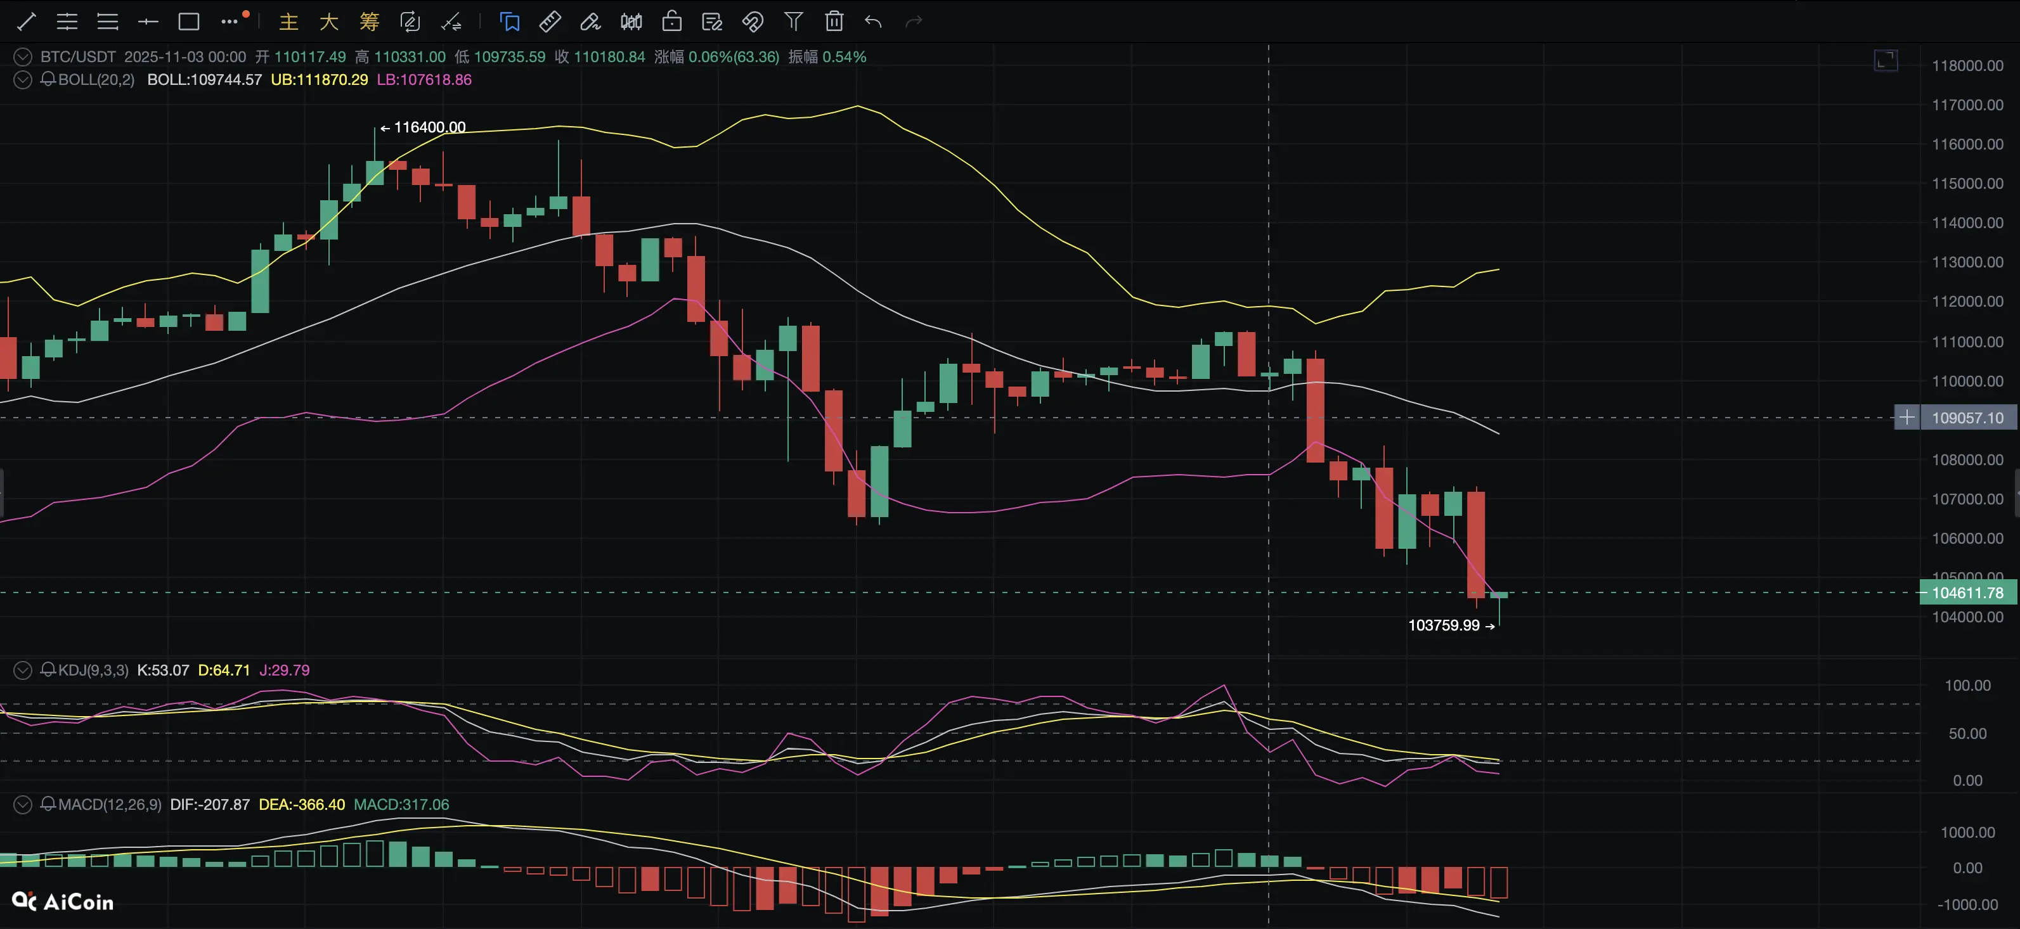Select the candlestick style icon
2020x929 pixels.
[630, 21]
